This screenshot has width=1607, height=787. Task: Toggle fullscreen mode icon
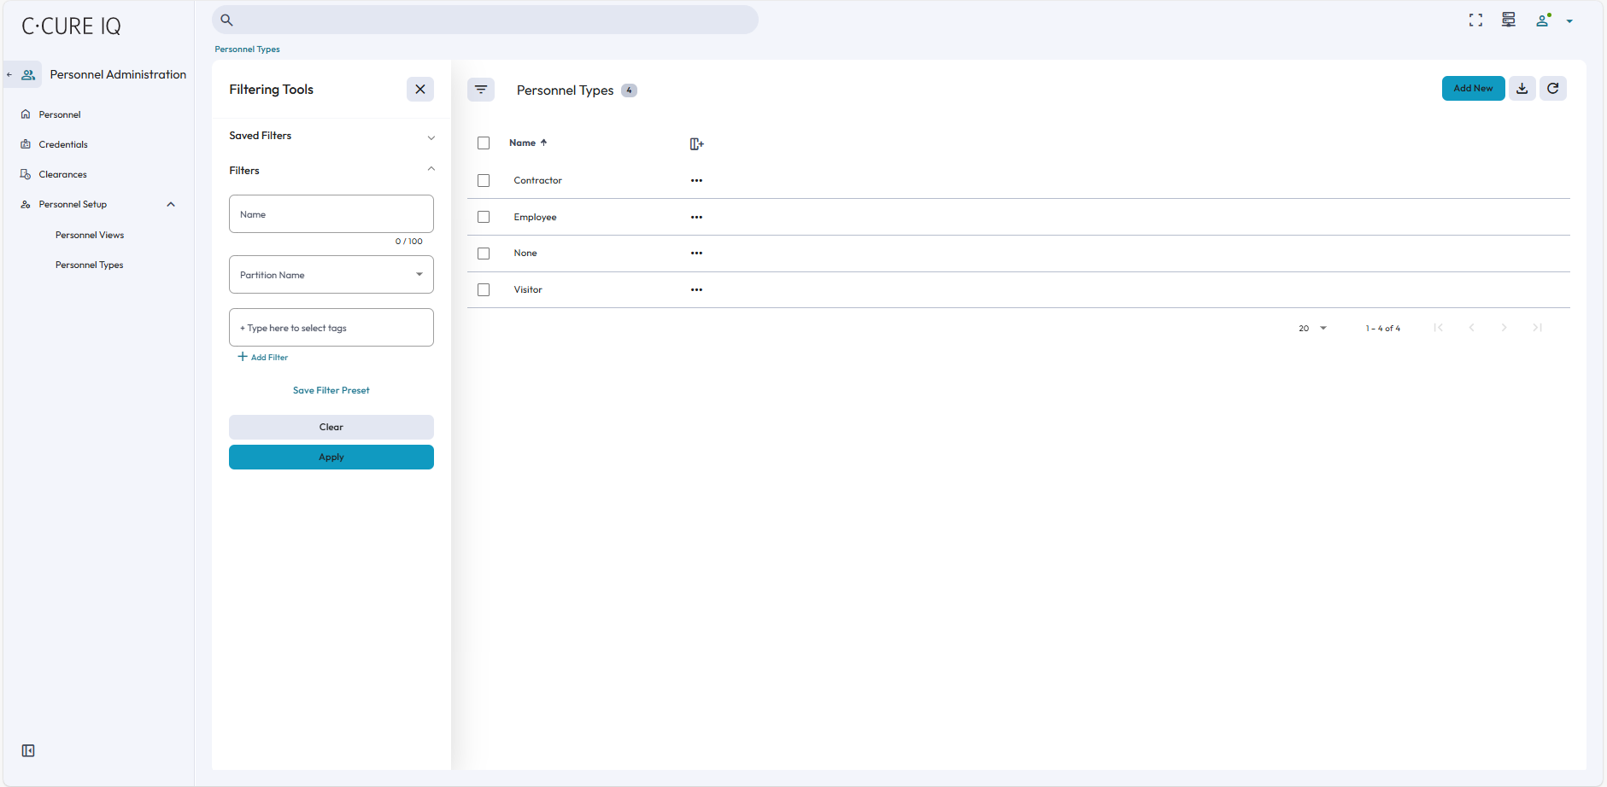coord(1475,20)
